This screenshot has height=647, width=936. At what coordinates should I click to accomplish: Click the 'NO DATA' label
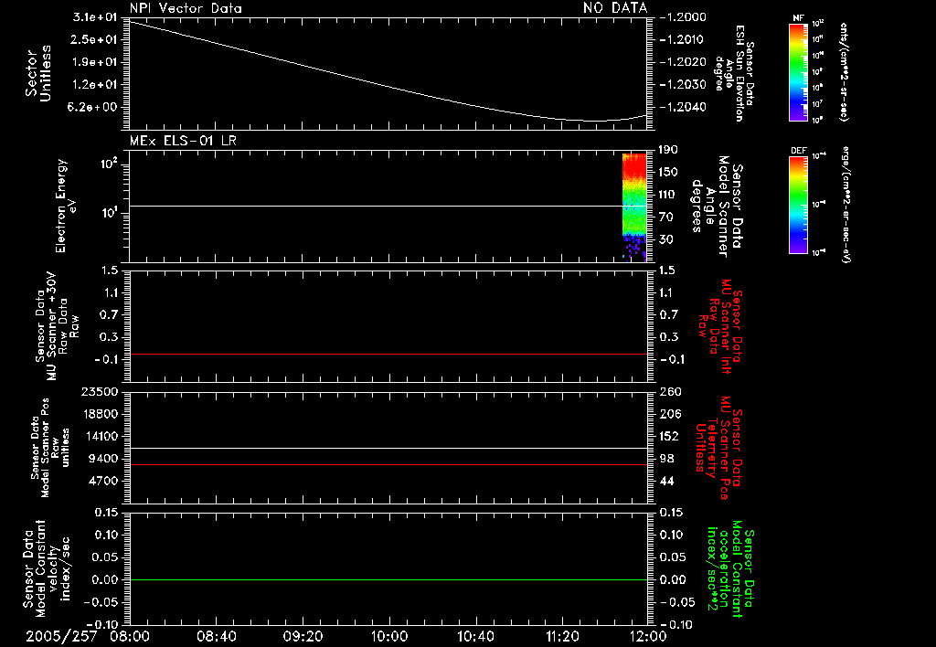pyautogui.click(x=615, y=7)
